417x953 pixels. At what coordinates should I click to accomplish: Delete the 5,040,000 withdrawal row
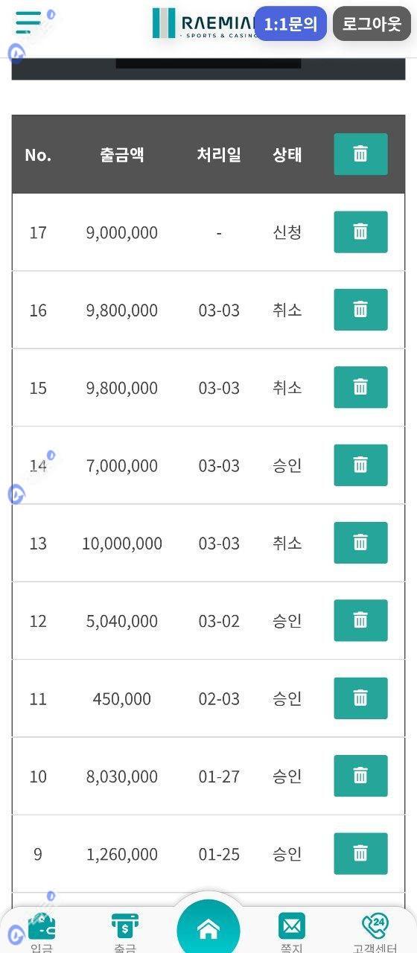point(360,620)
